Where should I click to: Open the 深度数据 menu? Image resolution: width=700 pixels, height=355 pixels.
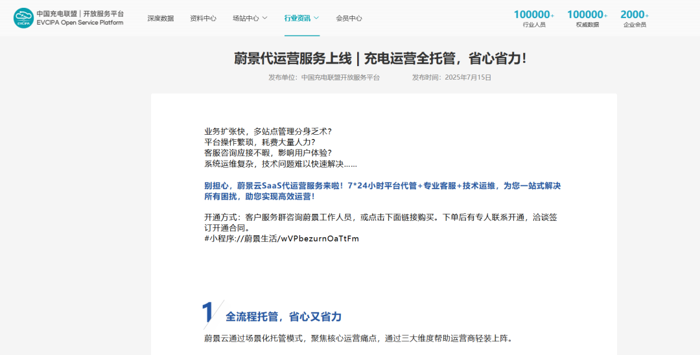click(x=161, y=18)
